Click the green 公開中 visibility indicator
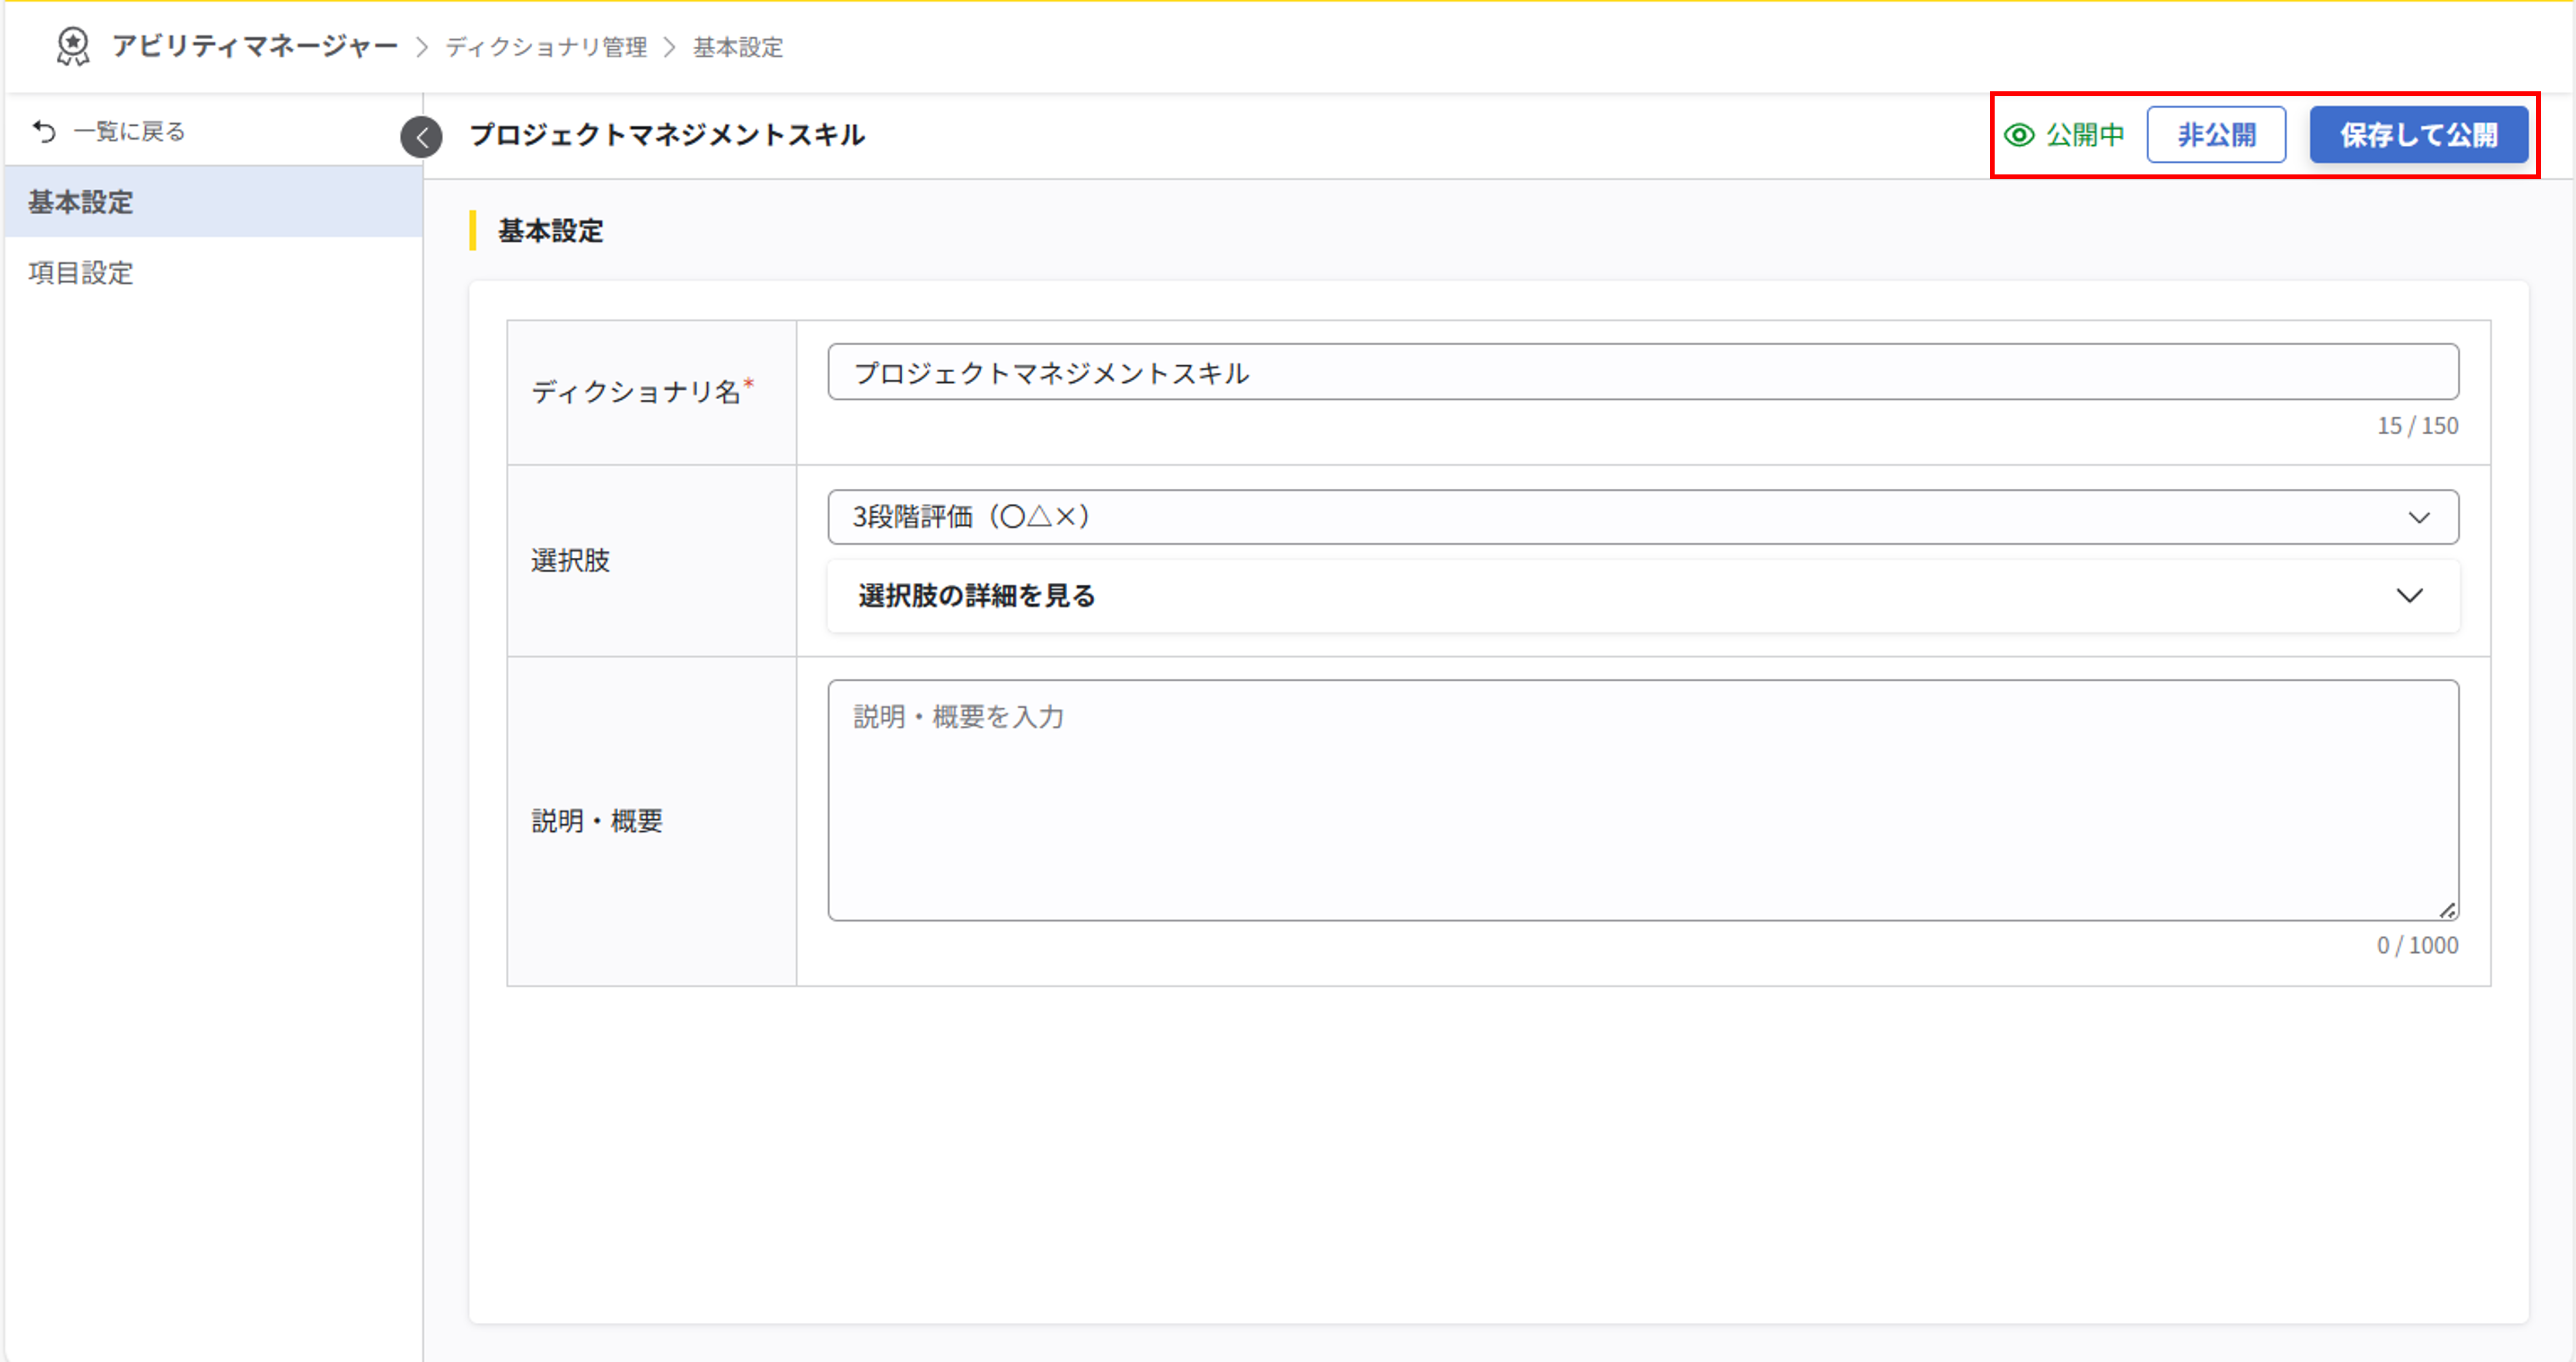The width and height of the screenshot is (2576, 1362). 2085,134
